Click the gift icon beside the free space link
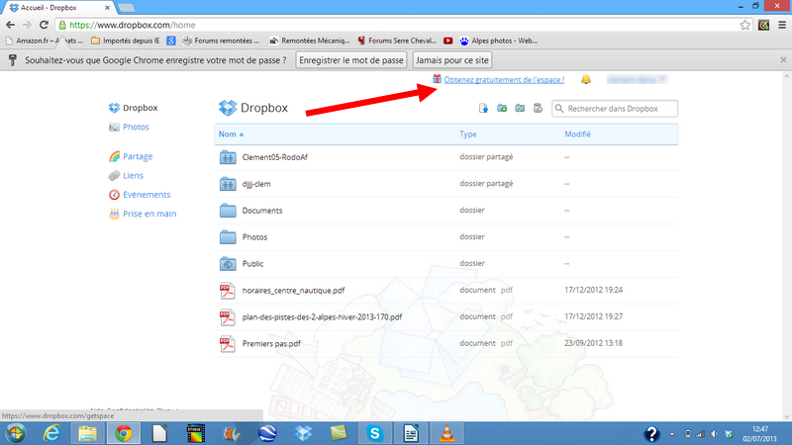The image size is (792, 445). 437,79
